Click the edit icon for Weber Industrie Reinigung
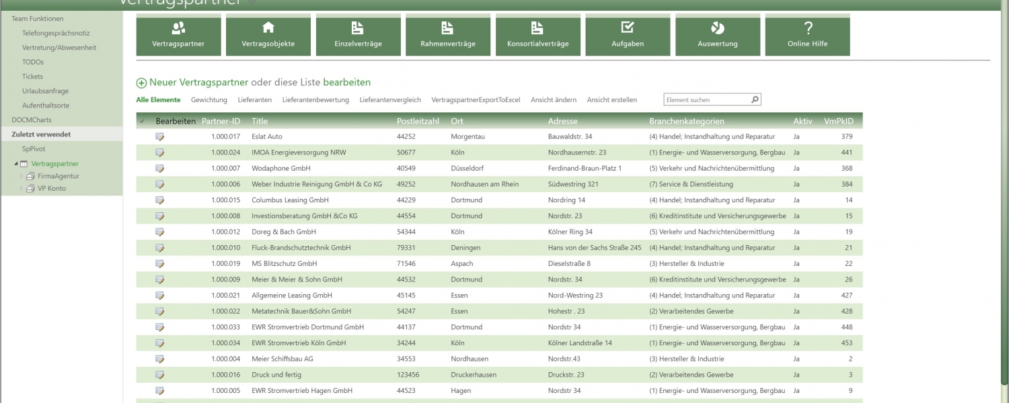 pyautogui.click(x=159, y=184)
